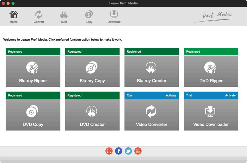Activate the Video Converter trial
The height and width of the screenshot is (163, 247).
171,95
